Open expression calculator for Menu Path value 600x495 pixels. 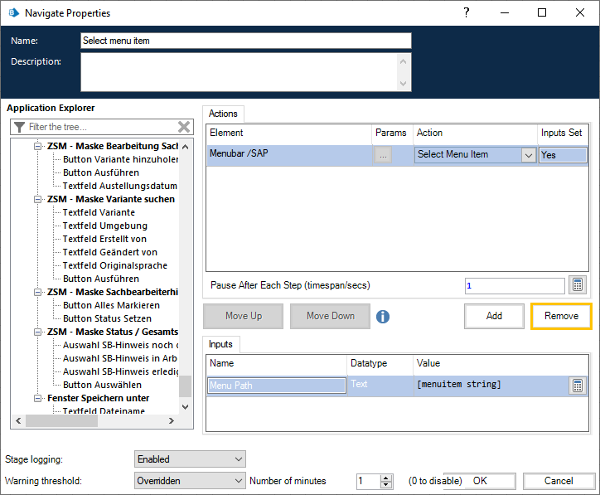coord(578,386)
